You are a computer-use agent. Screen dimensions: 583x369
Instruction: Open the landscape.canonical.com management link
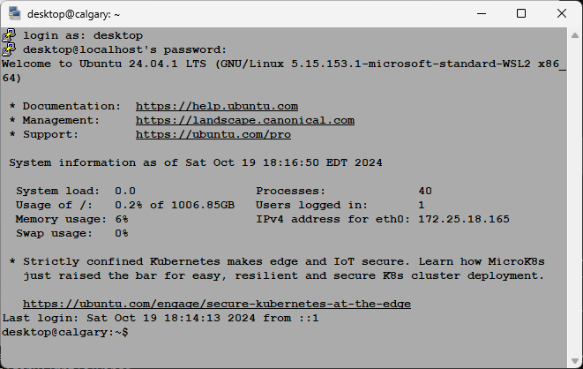(x=245, y=121)
